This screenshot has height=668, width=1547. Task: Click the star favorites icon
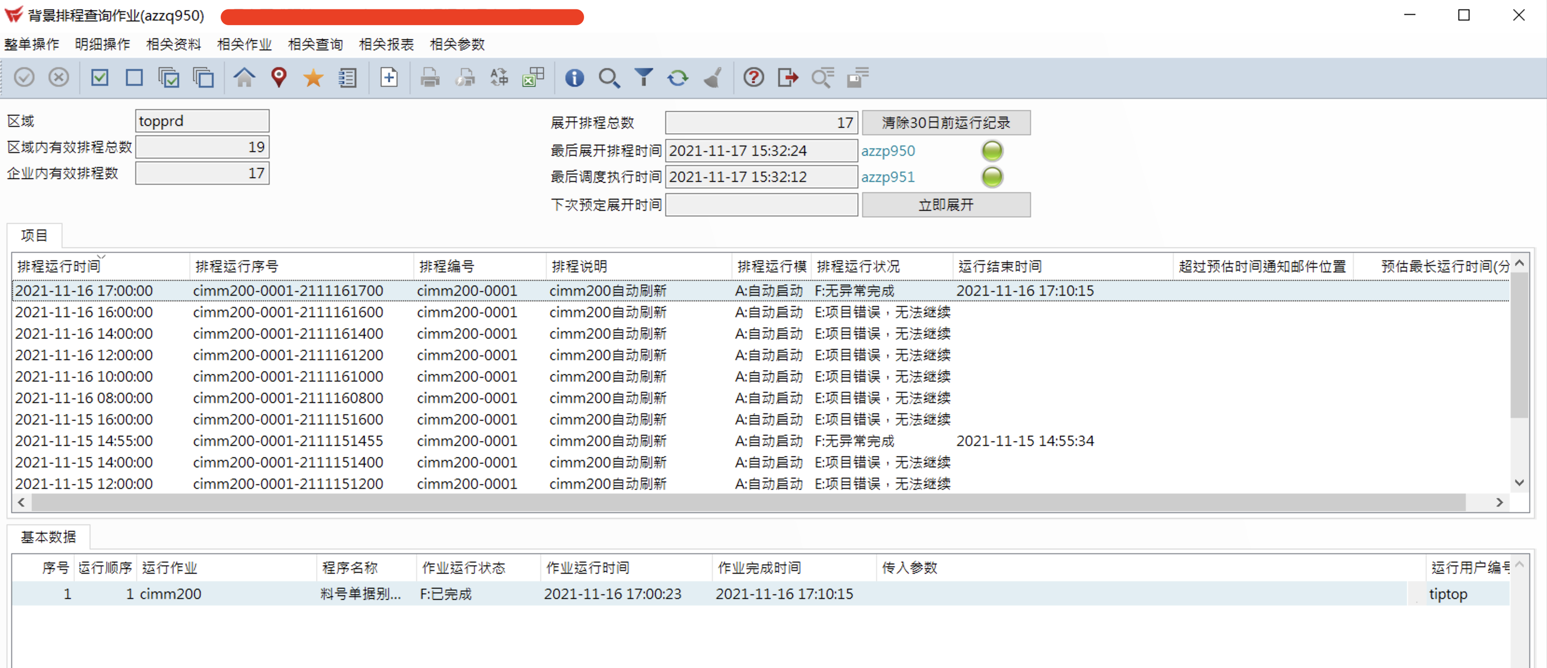[313, 77]
